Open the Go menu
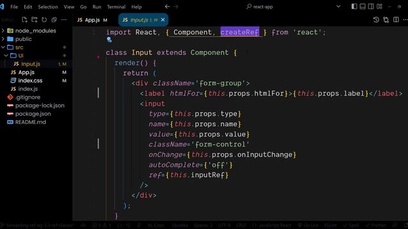Screen dimensions: 408x229 (x=84, y=7)
